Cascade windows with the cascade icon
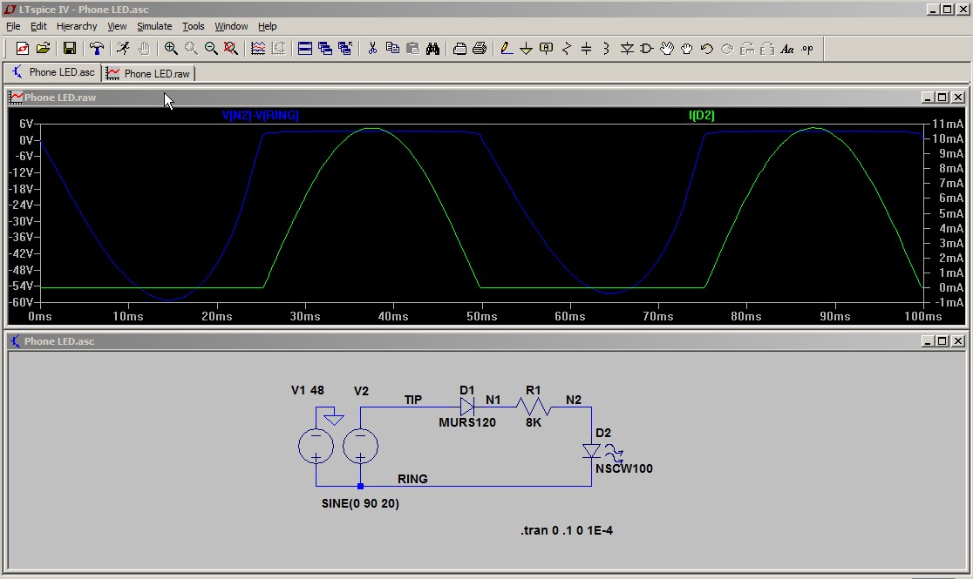The width and height of the screenshot is (973, 579). 325,49
